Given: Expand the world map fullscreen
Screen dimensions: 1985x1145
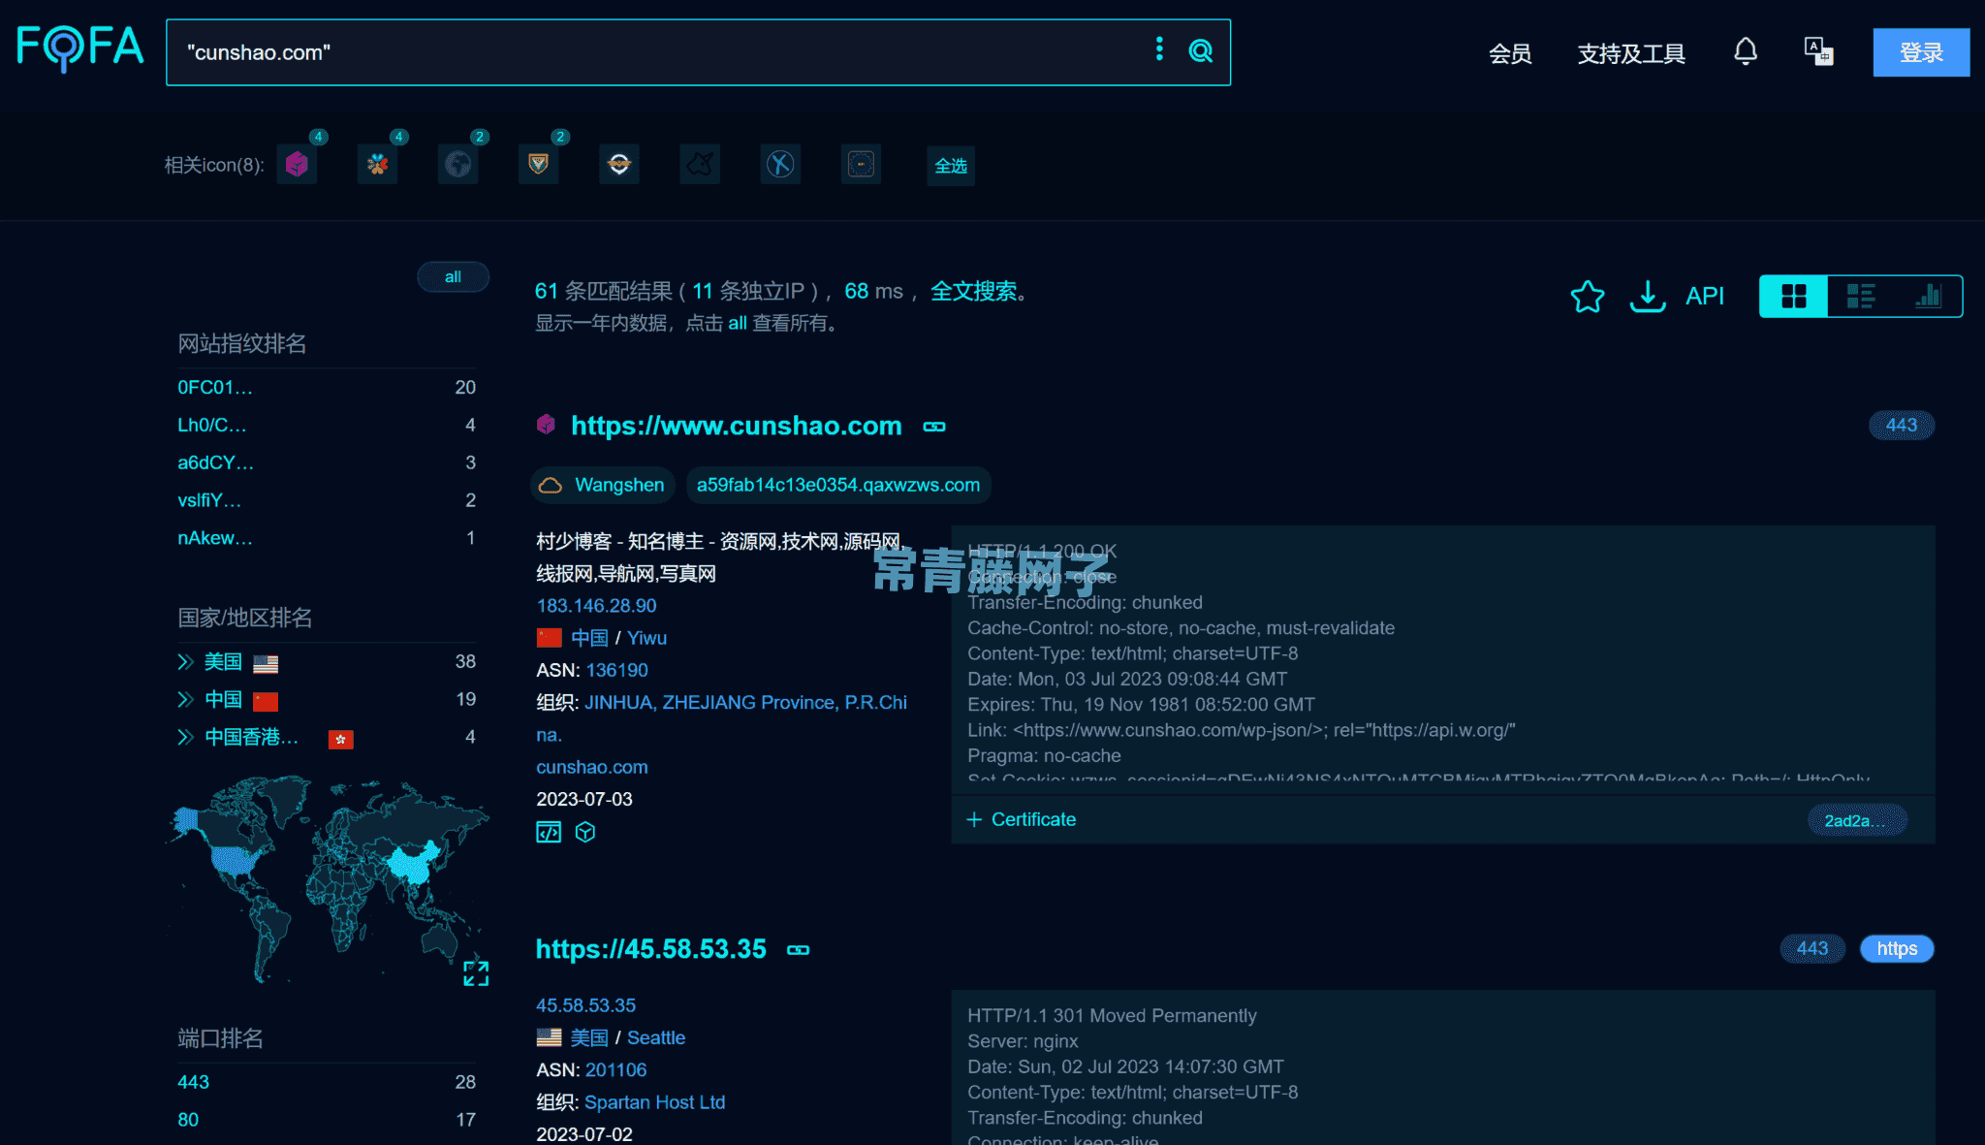Looking at the screenshot, I should coord(476,973).
